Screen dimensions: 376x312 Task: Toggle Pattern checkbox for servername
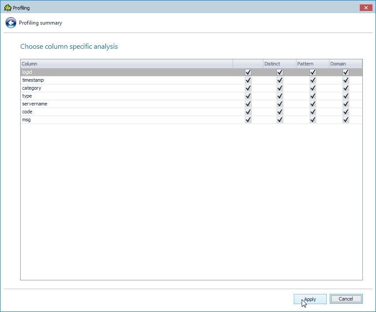click(313, 104)
